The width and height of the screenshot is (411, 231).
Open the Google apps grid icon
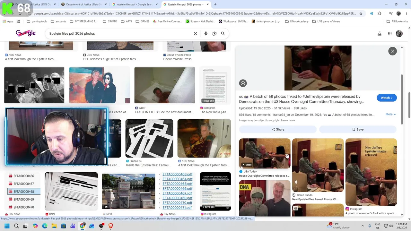(x=390, y=33)
